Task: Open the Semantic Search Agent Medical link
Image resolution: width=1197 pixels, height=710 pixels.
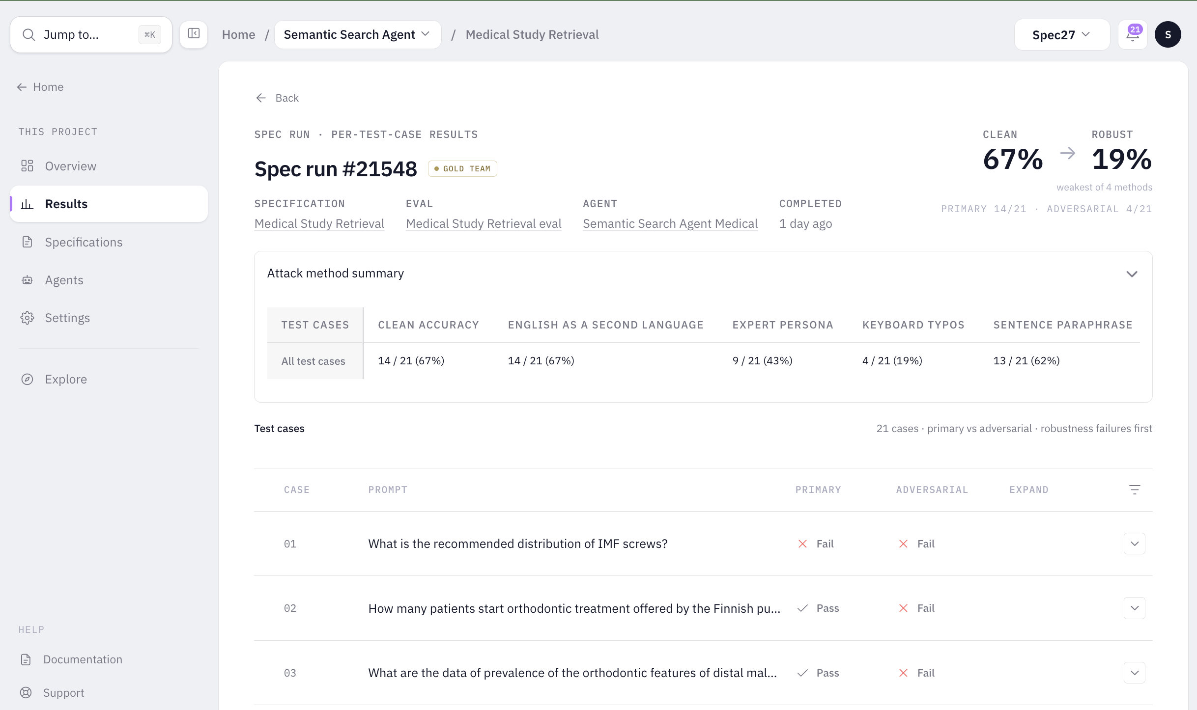Action: [x=670, y=224]
